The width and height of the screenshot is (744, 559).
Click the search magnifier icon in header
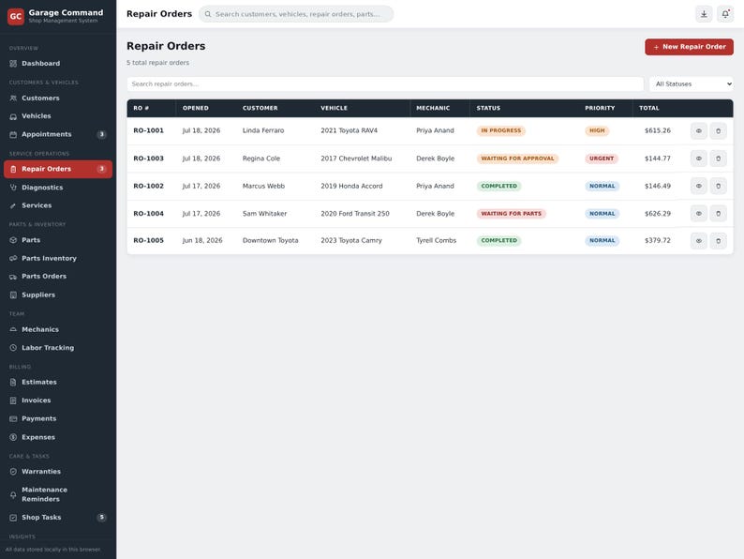click(208, 14)
